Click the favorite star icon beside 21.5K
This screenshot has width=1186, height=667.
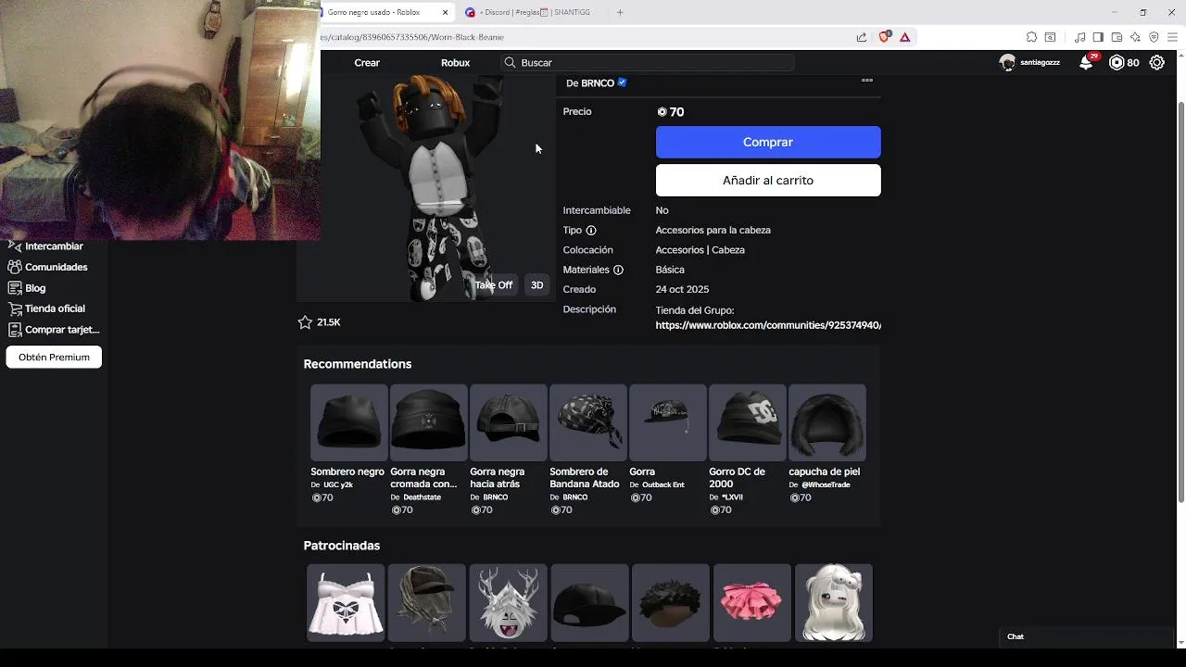pos(305,322)
